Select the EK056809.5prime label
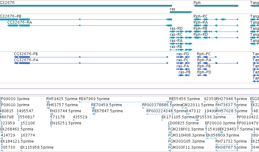 [x=222, y=135]
